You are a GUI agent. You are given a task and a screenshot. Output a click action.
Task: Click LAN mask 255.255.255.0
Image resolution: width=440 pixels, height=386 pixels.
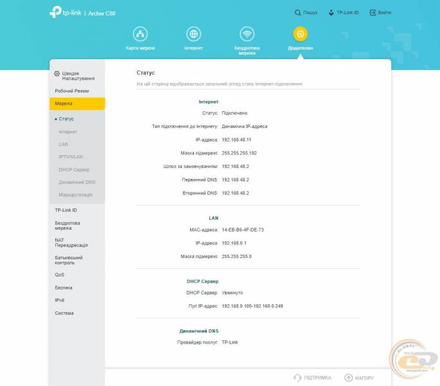(x=236, y=257)
